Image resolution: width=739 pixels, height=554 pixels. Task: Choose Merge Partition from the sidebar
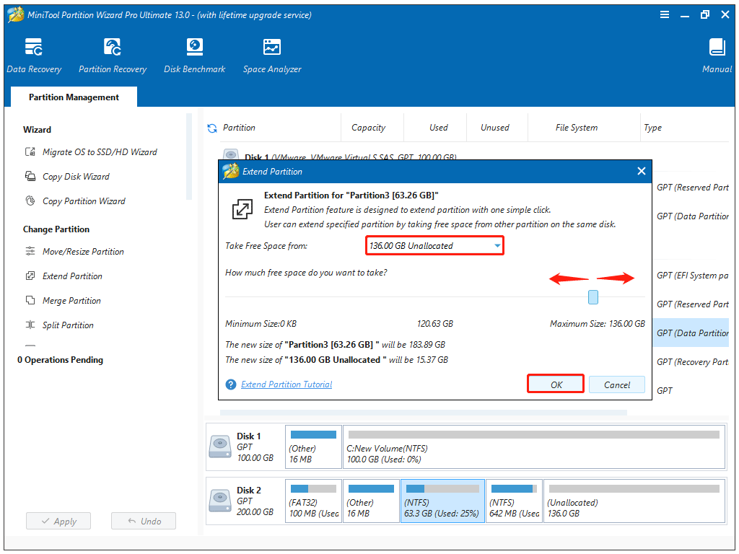click(71, 301)
